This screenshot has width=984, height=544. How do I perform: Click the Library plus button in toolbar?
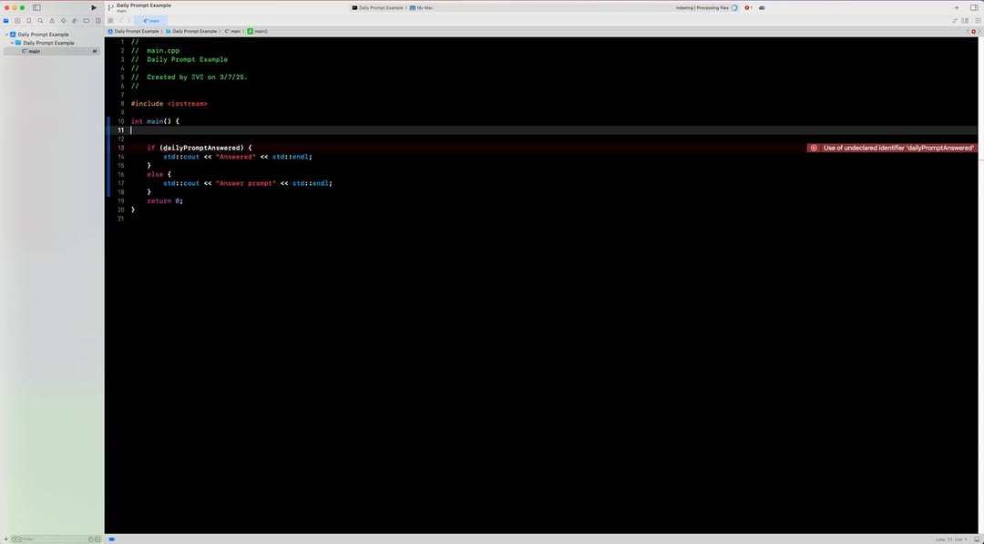[956, 7]
